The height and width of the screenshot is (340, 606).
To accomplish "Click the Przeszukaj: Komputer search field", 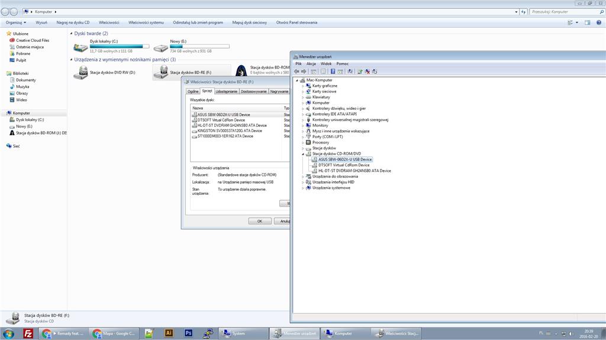I will (564, 12).
